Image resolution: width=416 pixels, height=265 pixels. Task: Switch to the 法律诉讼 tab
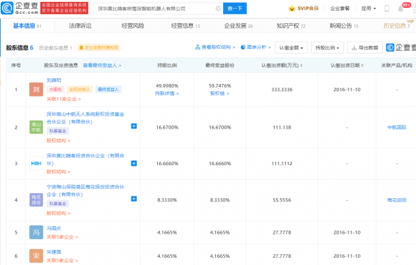80,26
